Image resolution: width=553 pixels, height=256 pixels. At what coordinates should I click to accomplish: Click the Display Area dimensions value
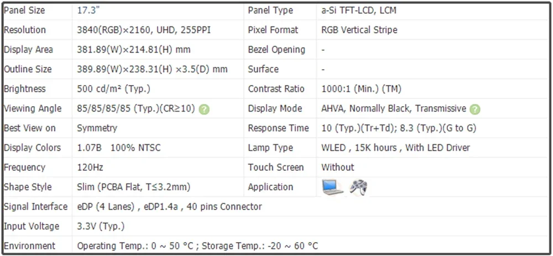pyautogui.click(x=134, y=50)
